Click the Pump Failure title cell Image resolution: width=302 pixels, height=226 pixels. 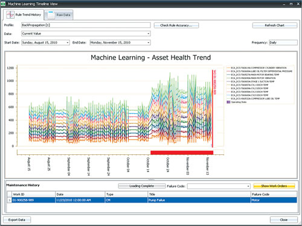point(199,200)
